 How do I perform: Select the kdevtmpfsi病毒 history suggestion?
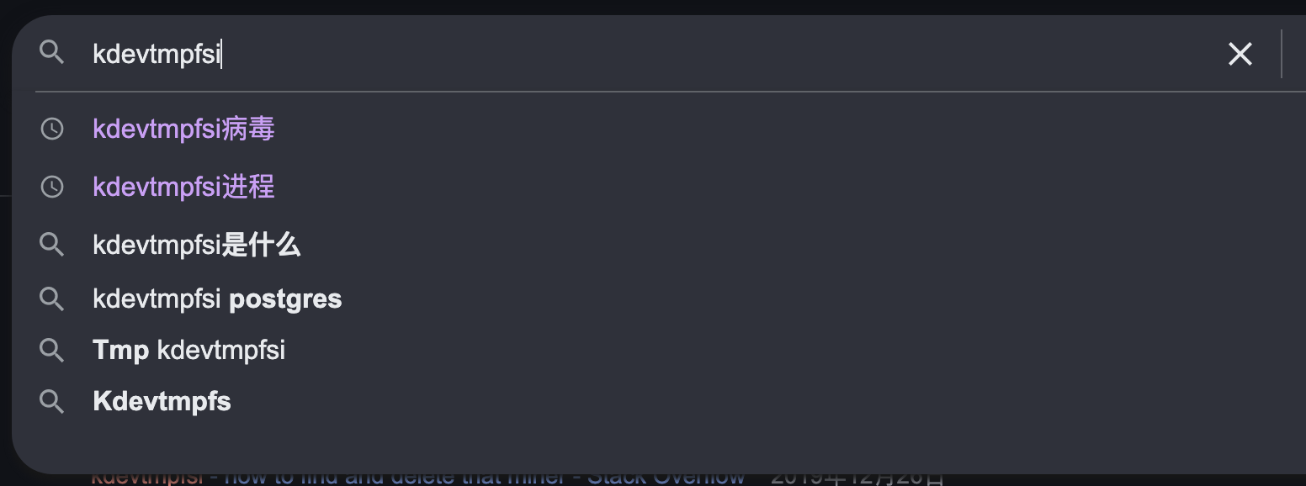pyautogui.click(x=183, y=129)
